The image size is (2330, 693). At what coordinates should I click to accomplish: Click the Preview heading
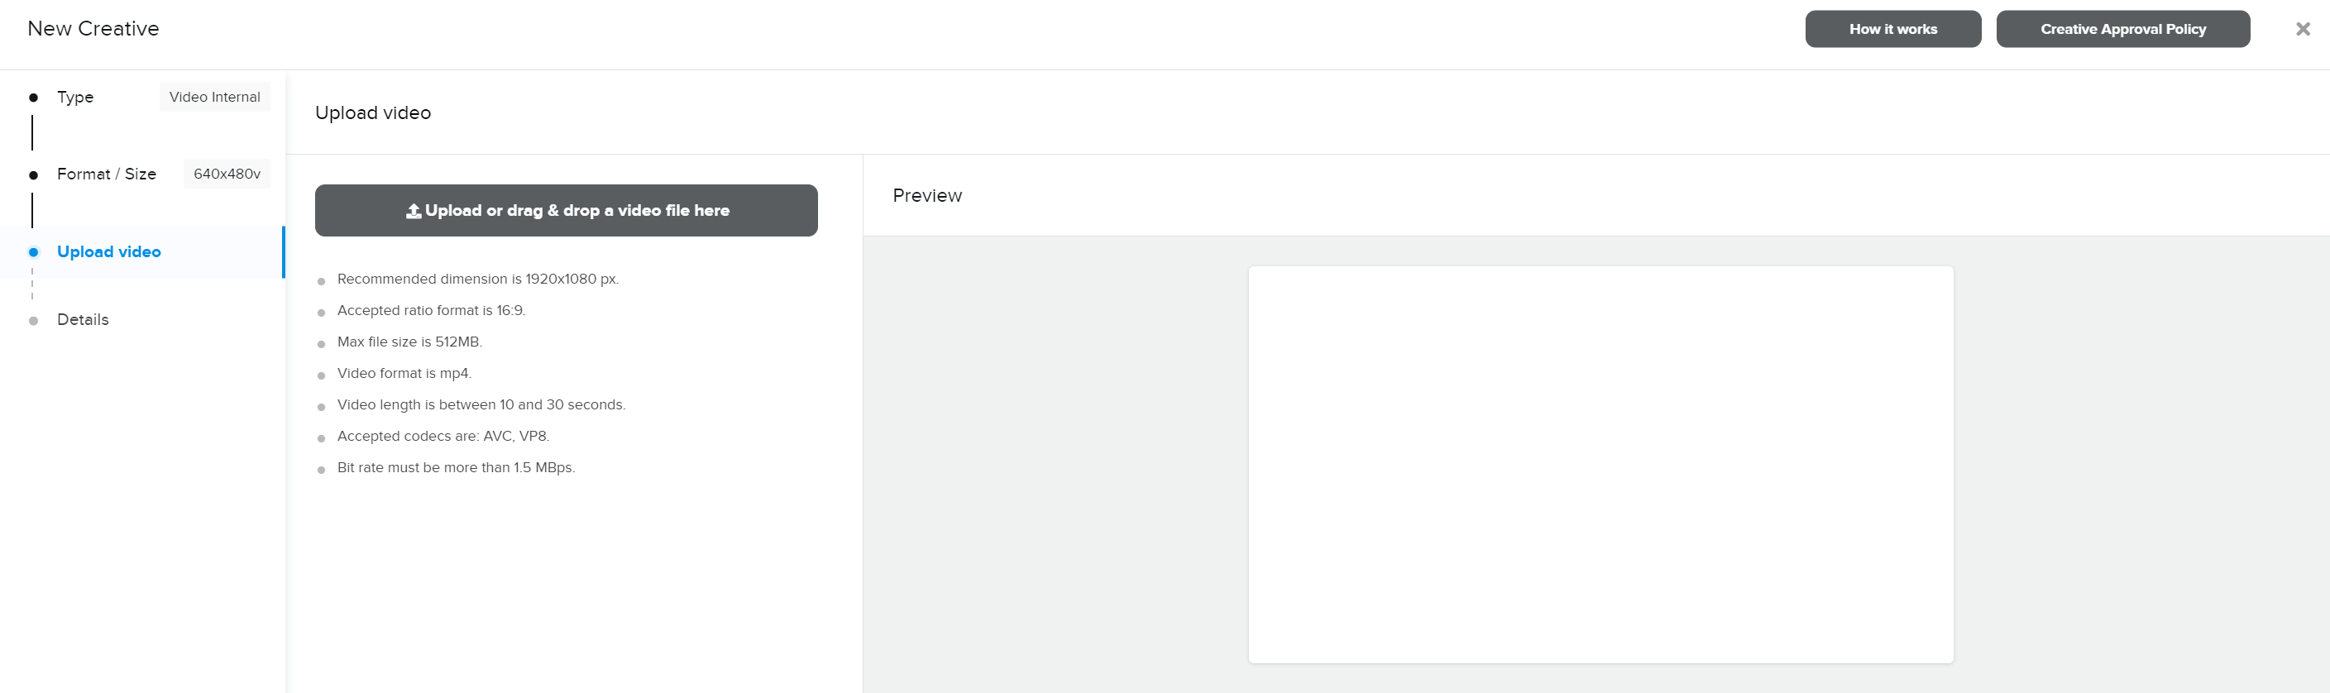927,195
